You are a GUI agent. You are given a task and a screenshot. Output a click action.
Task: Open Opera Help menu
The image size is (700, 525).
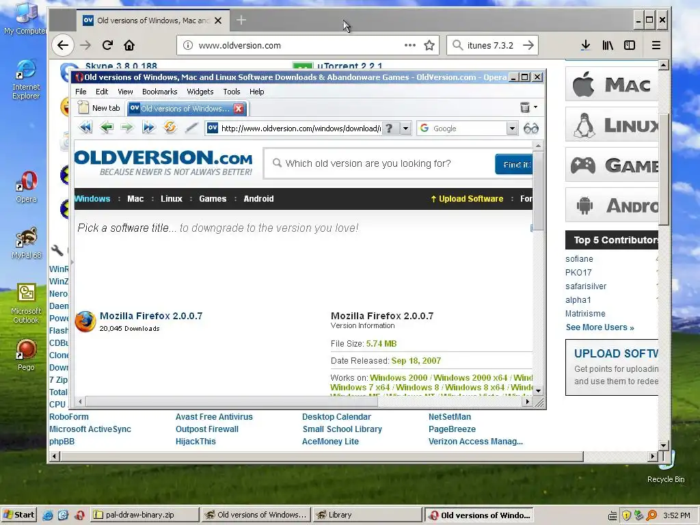[x=257, y=92]
